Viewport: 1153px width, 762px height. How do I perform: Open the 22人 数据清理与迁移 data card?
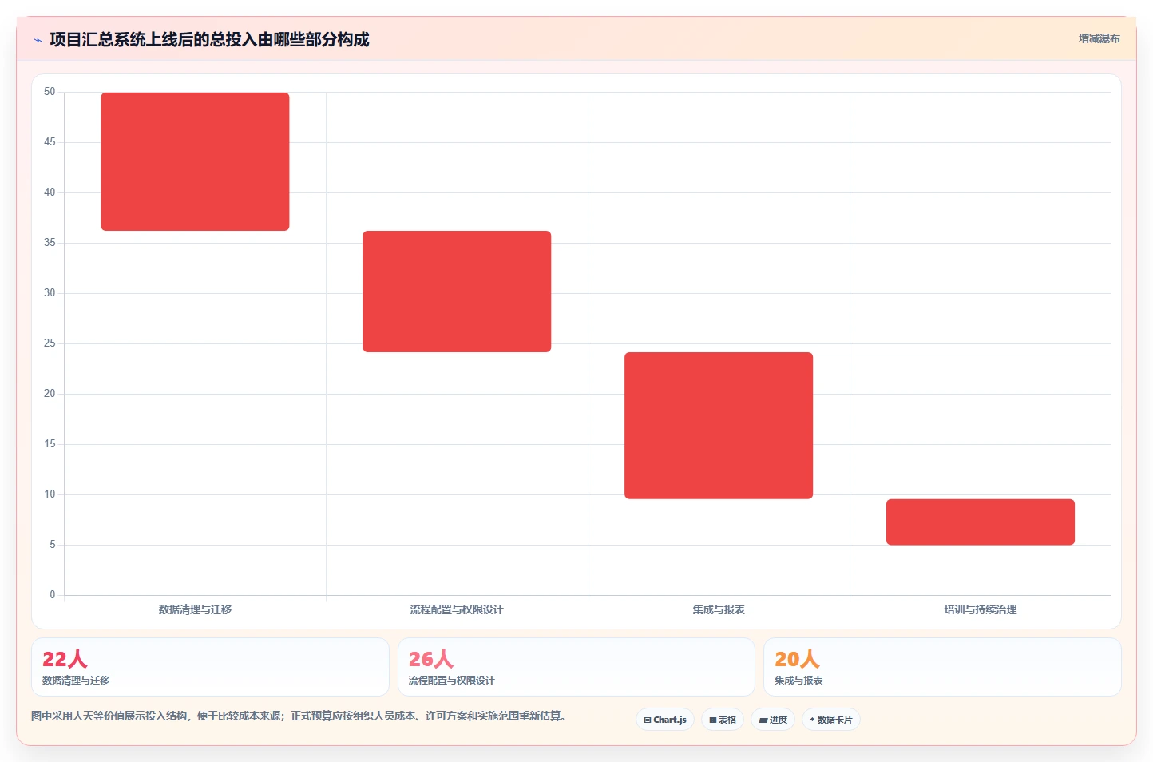210,667
